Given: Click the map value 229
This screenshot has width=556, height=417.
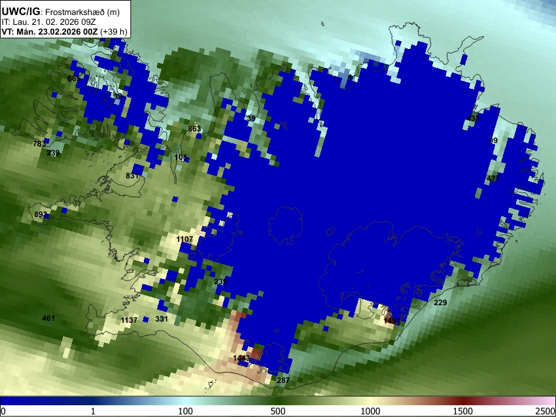Looking at the screenshot, I should tap(440, 302).
